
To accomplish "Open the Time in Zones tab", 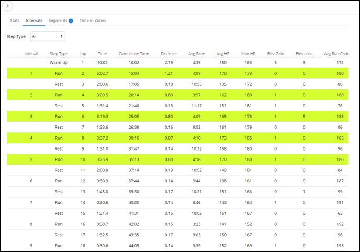I will [x=93, y=20].
